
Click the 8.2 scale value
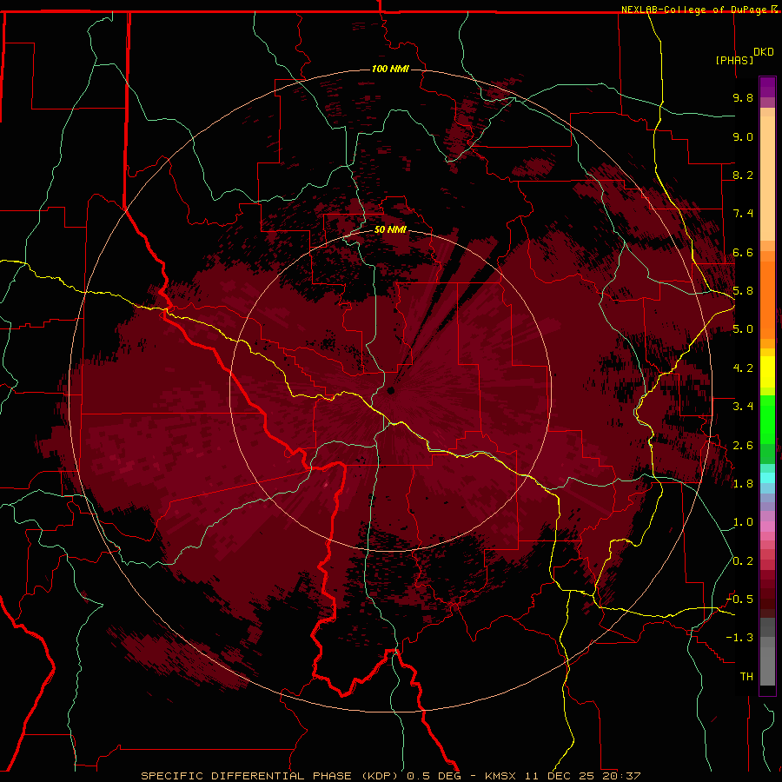coord(743,175)
